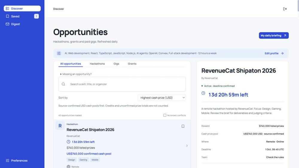Screen dimensions: 299x168
Task: Open the Saved opportunities section
Action: pyautogui.click(x=22, y=16)
